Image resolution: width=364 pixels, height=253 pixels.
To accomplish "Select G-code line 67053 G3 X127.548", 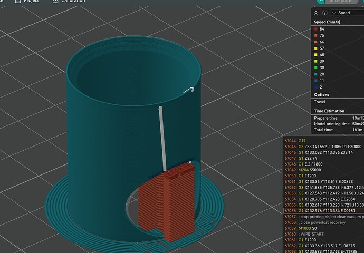I will tap(324, 193).
